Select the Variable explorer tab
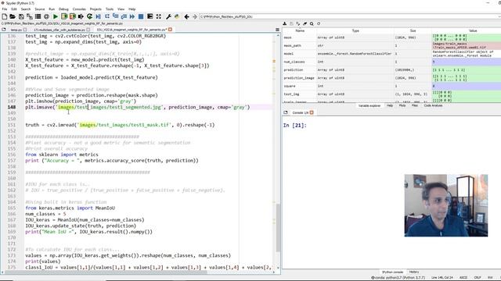 point(369,105)
